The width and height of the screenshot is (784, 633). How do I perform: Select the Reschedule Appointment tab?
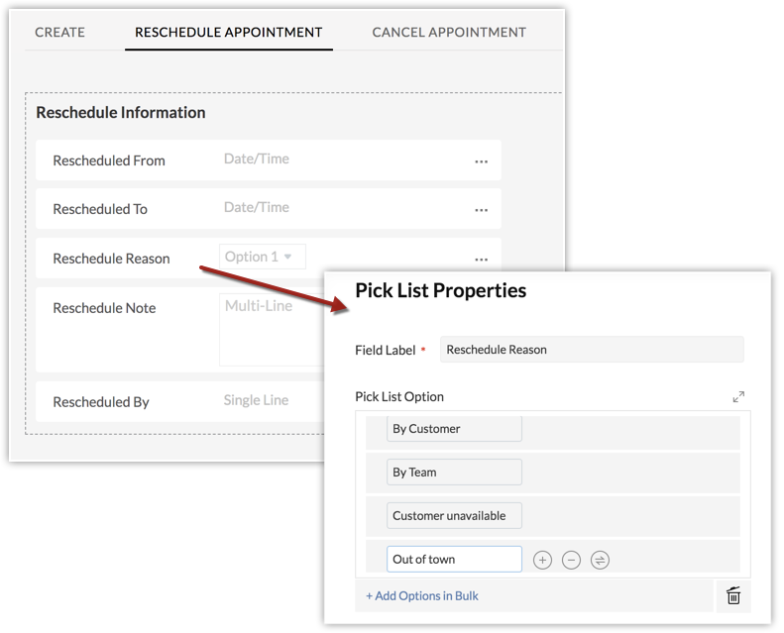coord(229,32)
